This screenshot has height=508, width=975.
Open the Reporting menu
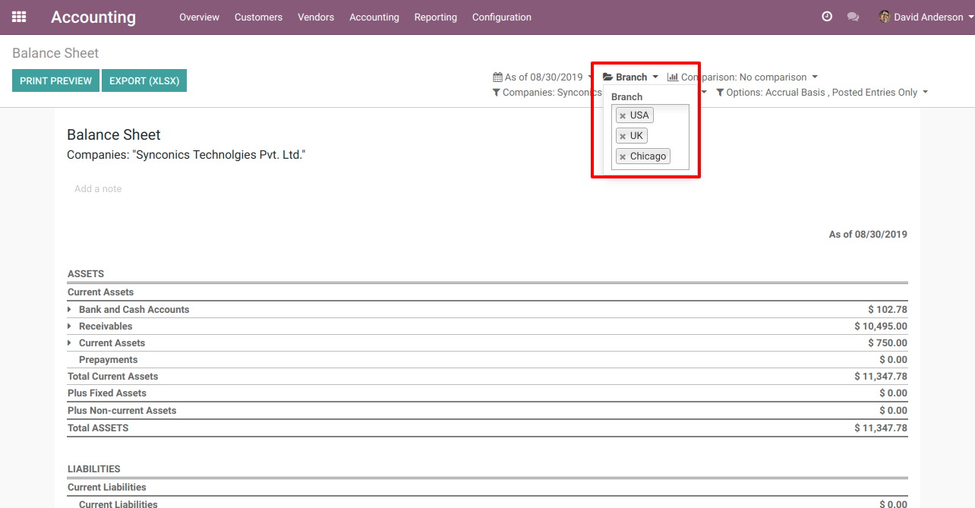coord(435,17)
